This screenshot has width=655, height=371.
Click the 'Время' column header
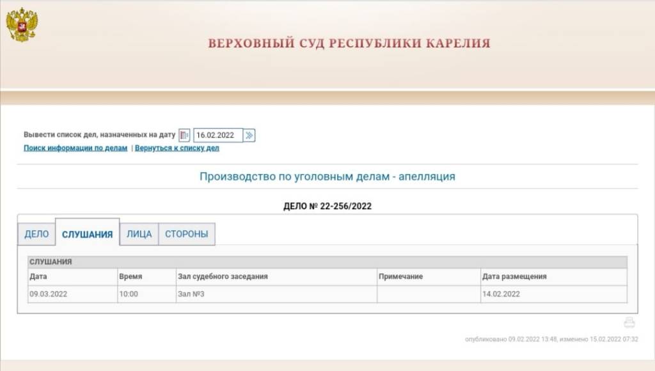pos(130,276)
